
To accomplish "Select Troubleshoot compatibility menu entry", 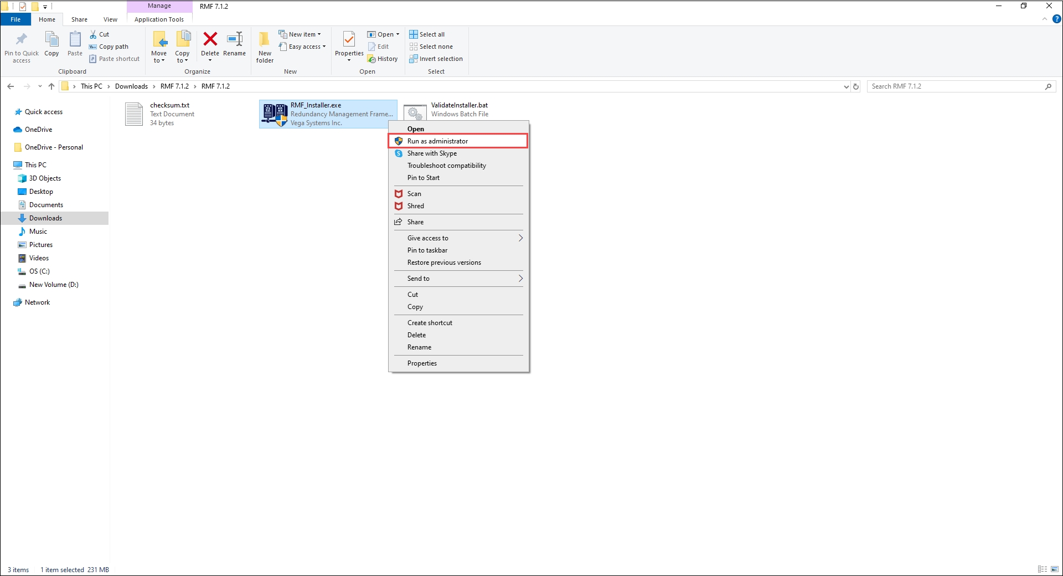I will coord(446,166).
